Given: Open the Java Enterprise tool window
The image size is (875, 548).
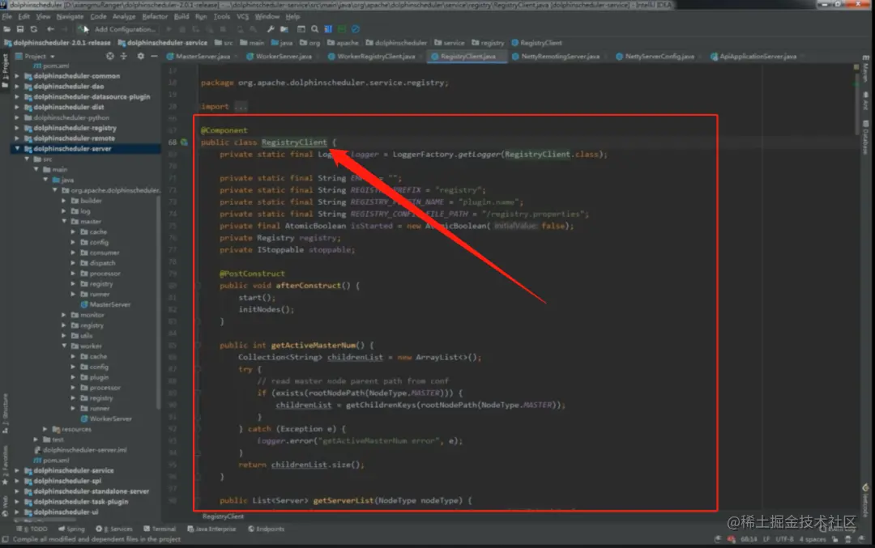Looking at the screenshot, I should (x=212, y=529).
